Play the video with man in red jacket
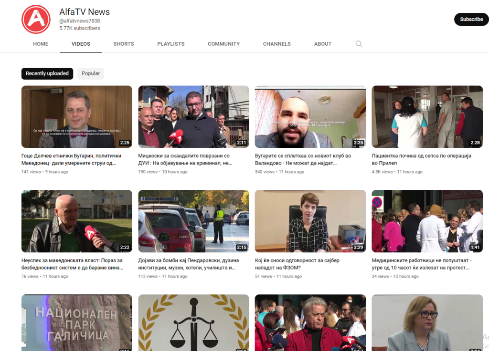 (310, 323)
